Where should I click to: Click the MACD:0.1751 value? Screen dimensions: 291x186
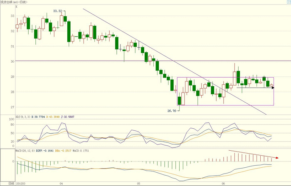click(x=81, y=151)
